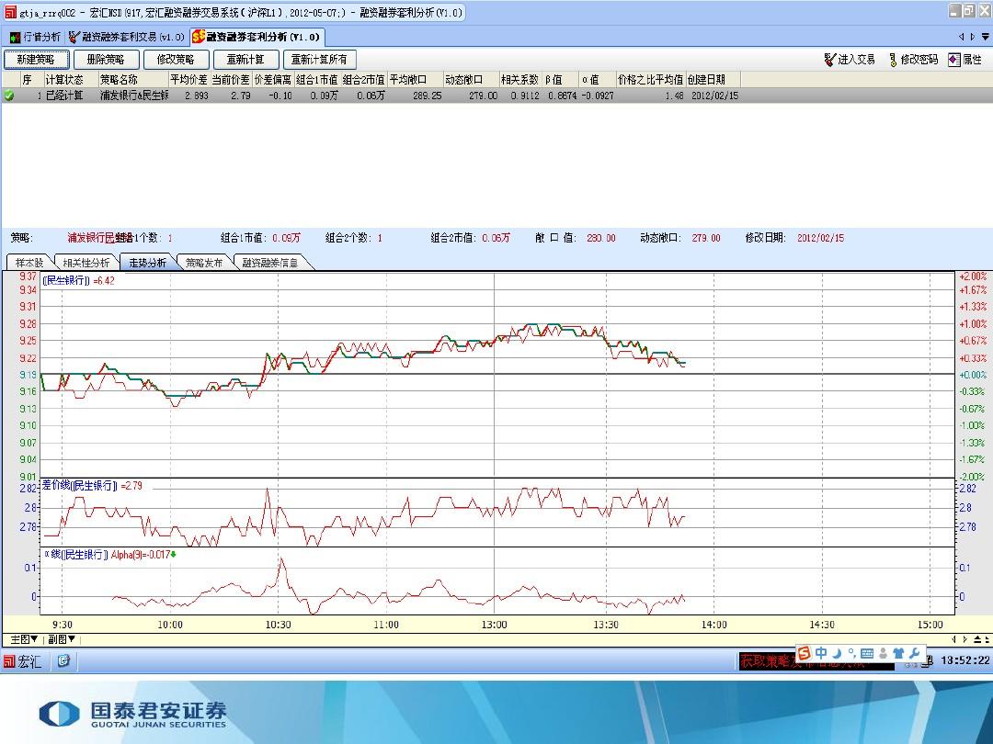This screenshot has width=993, height=744.
Task: Click the green arrow beside the Alpha indicator label
Action: 173,555
